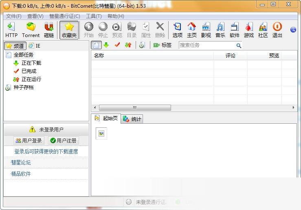Click the 删除 delete icon
Viewport: 301px width, 210px height.
[x=160, y=30]
